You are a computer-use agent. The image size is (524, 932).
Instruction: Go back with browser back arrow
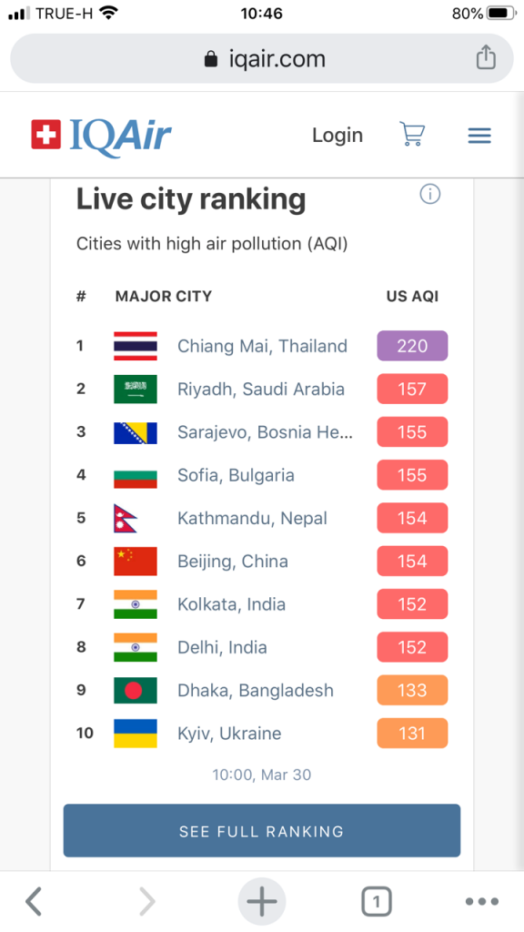tap(34, 902)
